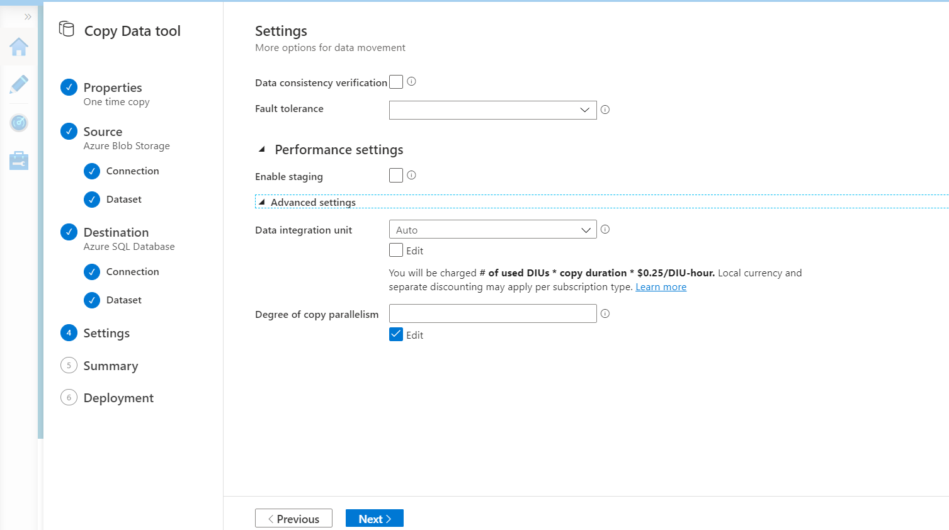Go to the Properties step

coord(113,87)
